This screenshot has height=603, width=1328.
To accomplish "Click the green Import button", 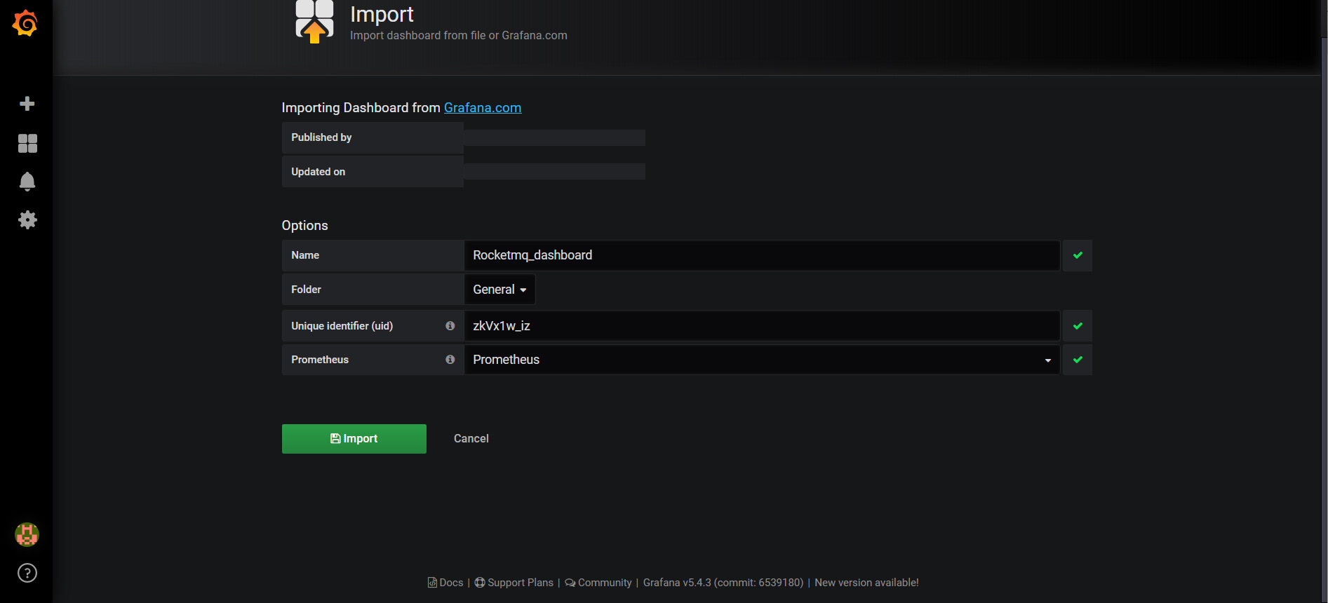I will [354, 439].
